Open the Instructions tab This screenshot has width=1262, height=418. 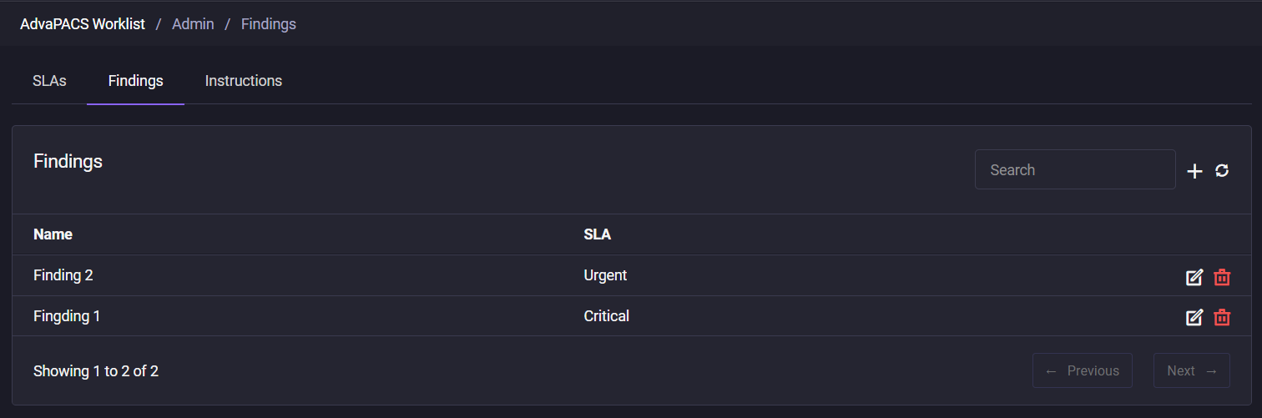click(x=244, y=81)
